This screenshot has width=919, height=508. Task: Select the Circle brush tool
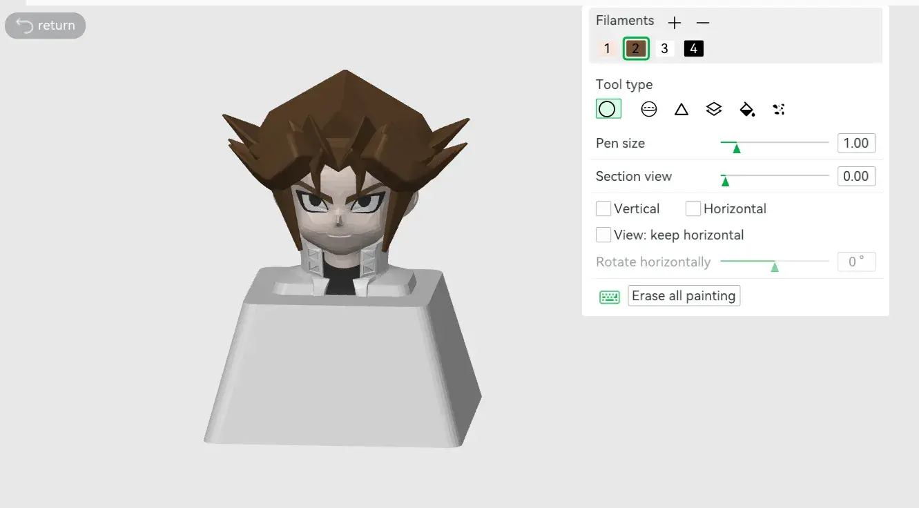[608, 109]
